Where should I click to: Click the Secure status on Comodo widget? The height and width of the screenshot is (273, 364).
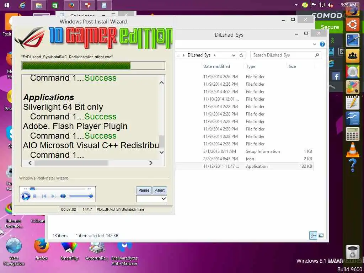(x=330, y=27)
